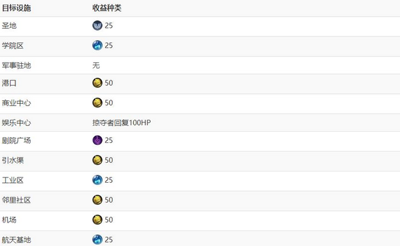
Task: Click the 目标设施 column header
Action: [16, 8]
